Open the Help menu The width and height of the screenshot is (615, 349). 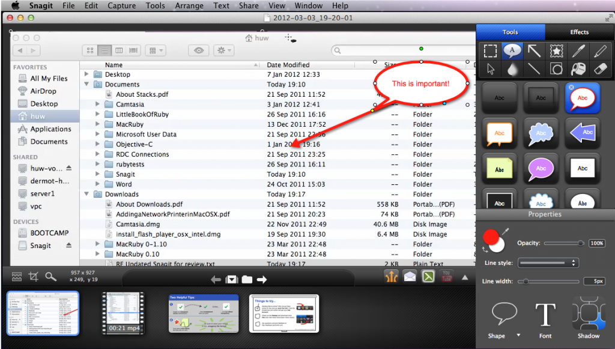tap(340, 6)
